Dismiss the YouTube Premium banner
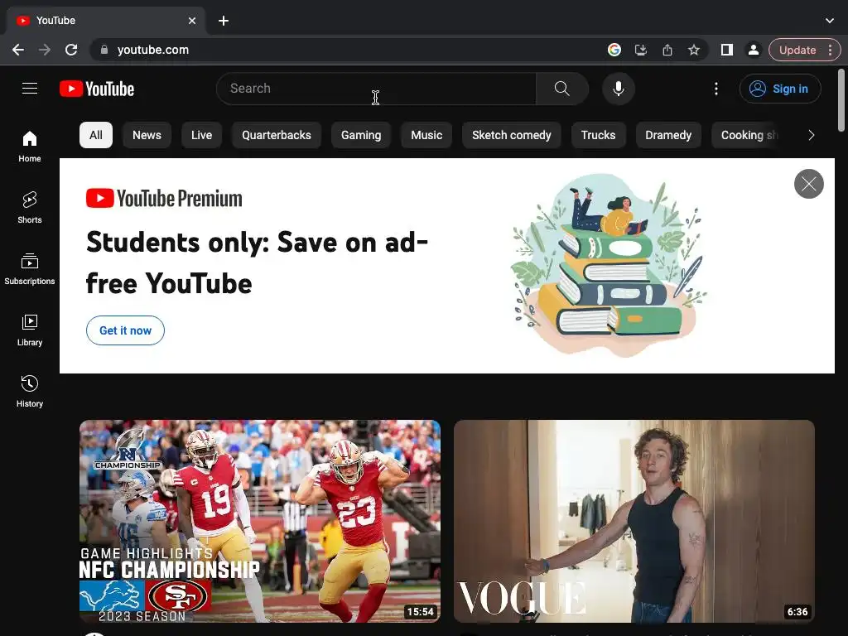The height and width of the screenshot is (636, 848). [808, 184]
